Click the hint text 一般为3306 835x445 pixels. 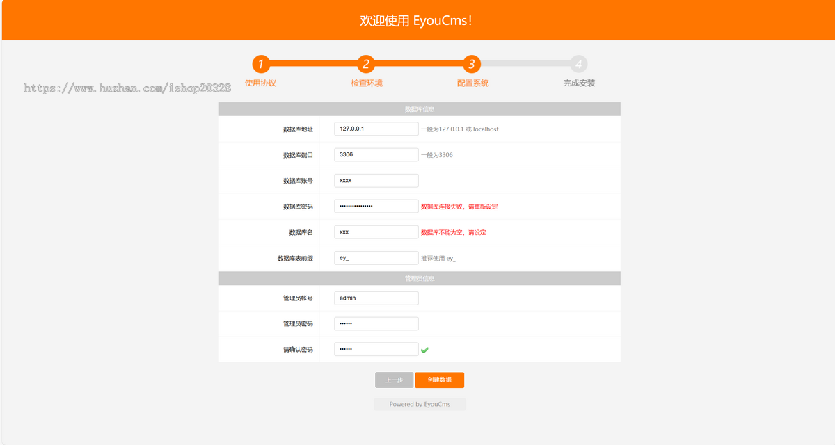coord(437,155)
